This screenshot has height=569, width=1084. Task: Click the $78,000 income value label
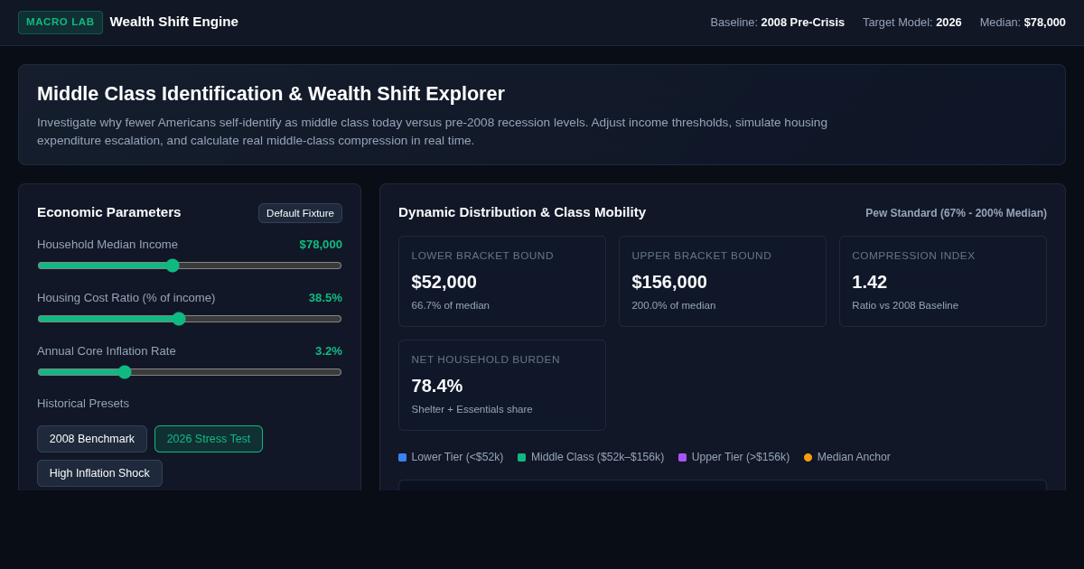coord(321,245)
